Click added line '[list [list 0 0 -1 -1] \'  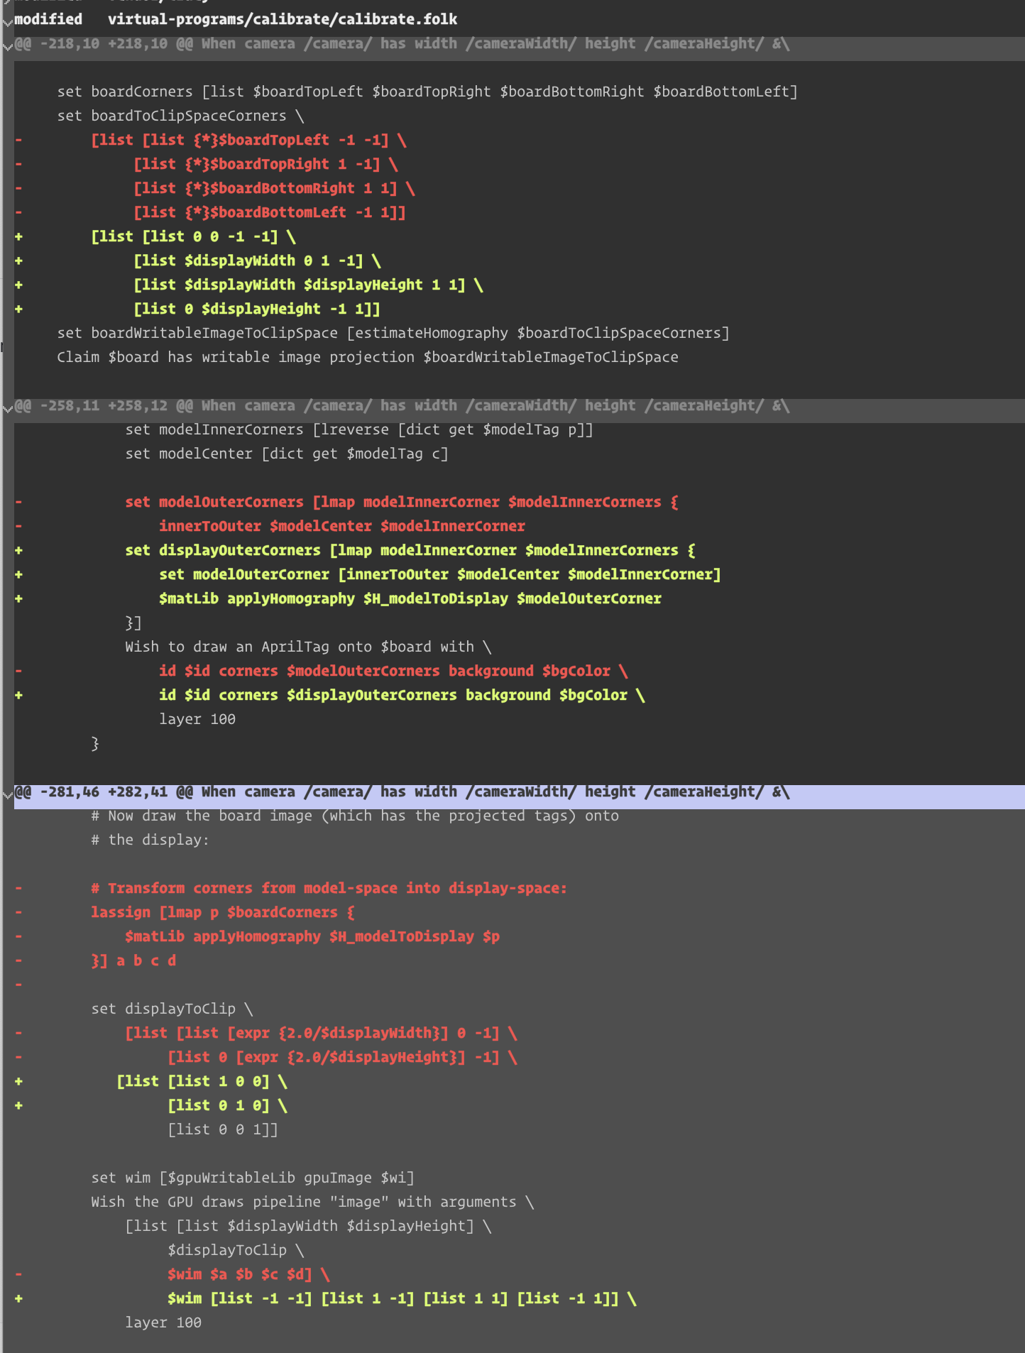click(193, 237)
